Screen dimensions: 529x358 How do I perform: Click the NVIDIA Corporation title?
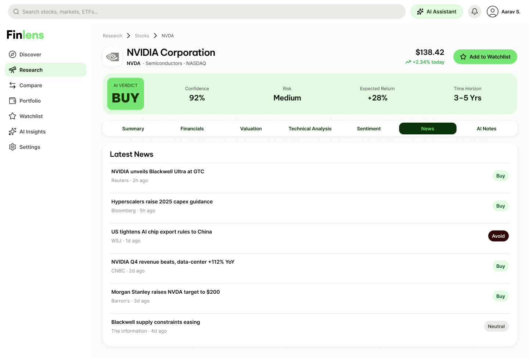click(x=171, y=53)
